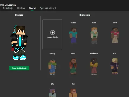Open the Instalacje tab
The width and height of the screenshot is (129, 97).
tap(8, 8)
